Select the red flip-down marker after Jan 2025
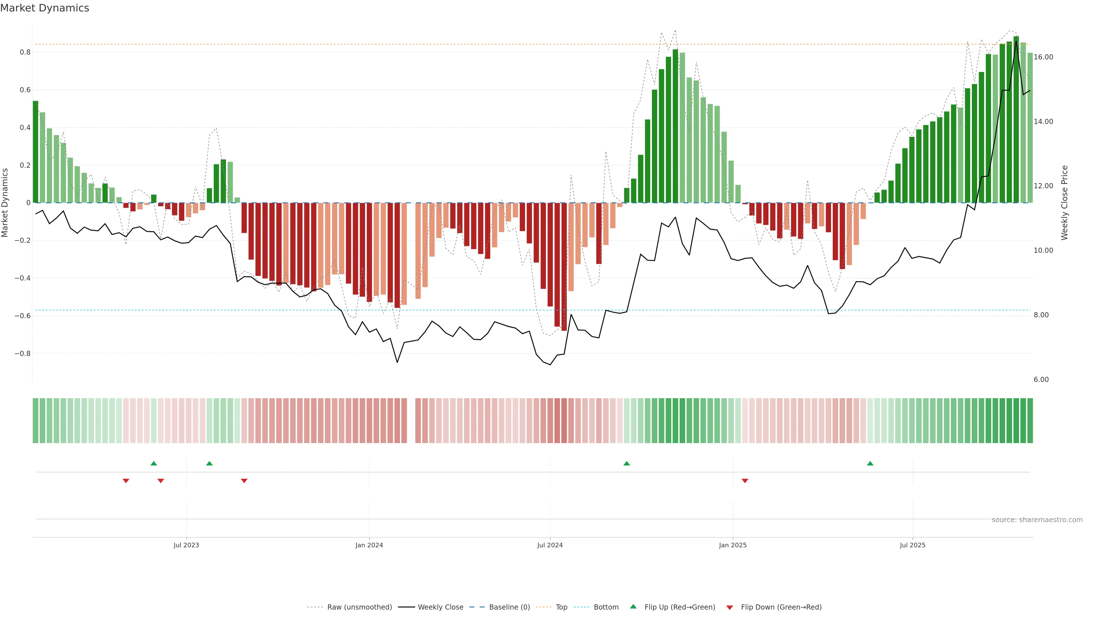This screenshot has width=1097, height=617. click(745, 481)
